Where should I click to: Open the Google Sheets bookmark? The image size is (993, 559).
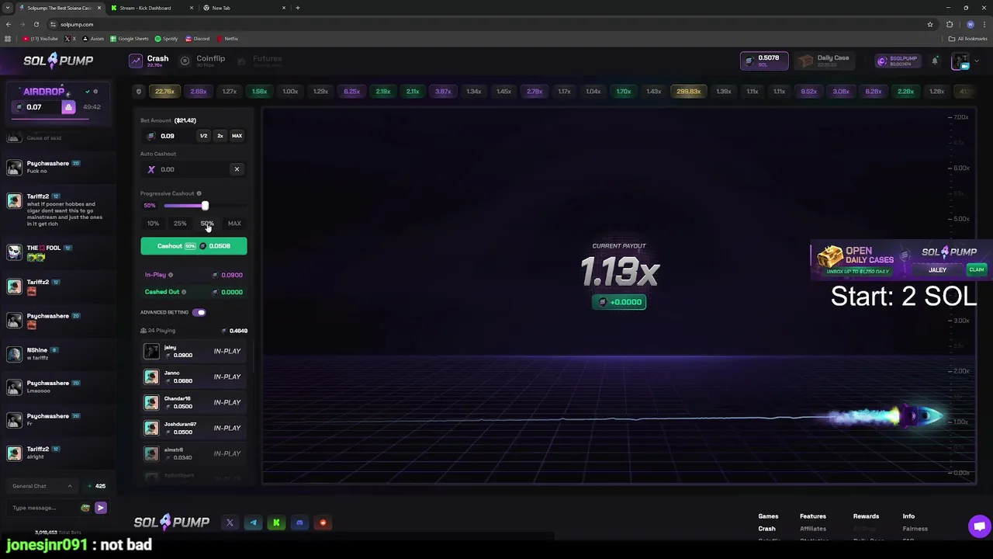click(x=130, y=39)
